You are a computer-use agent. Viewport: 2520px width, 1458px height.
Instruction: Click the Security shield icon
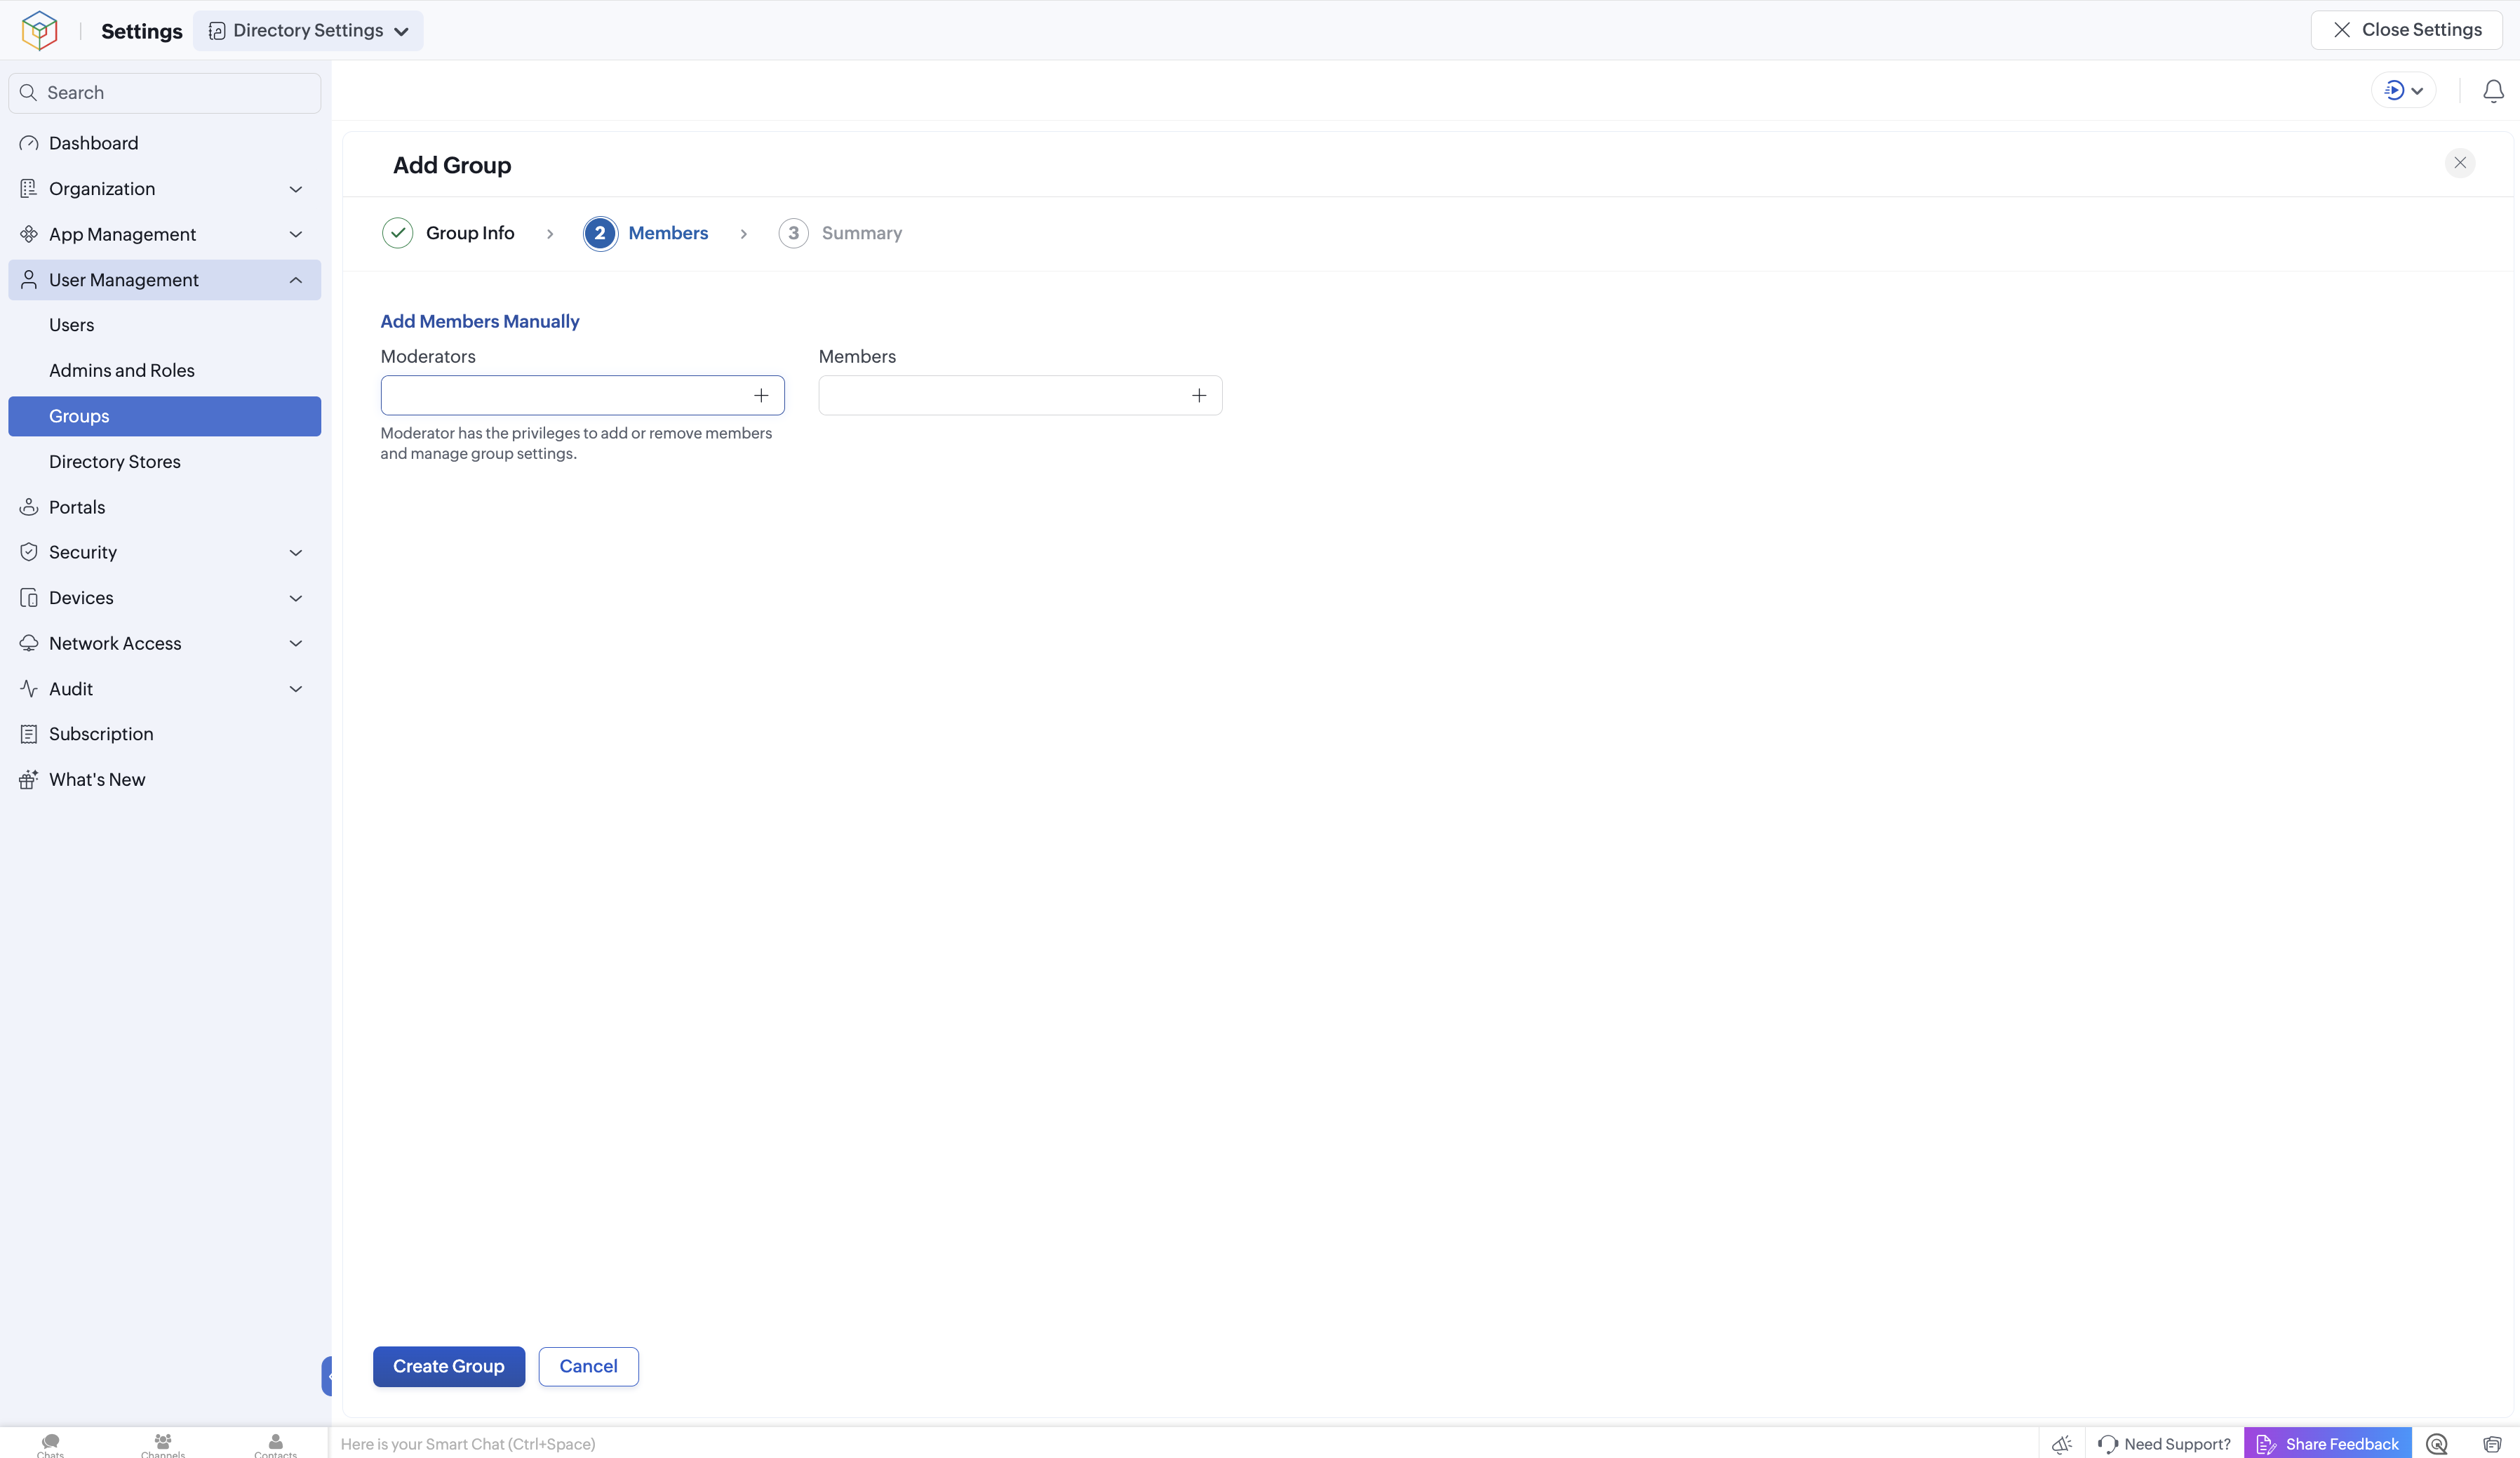click(29, 552)
